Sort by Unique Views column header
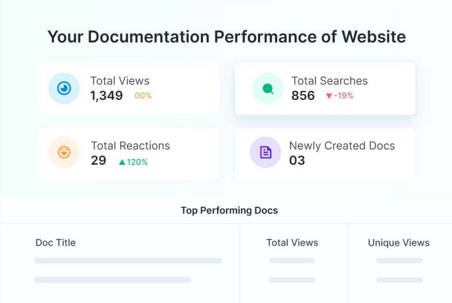 (x=398, y=243)
